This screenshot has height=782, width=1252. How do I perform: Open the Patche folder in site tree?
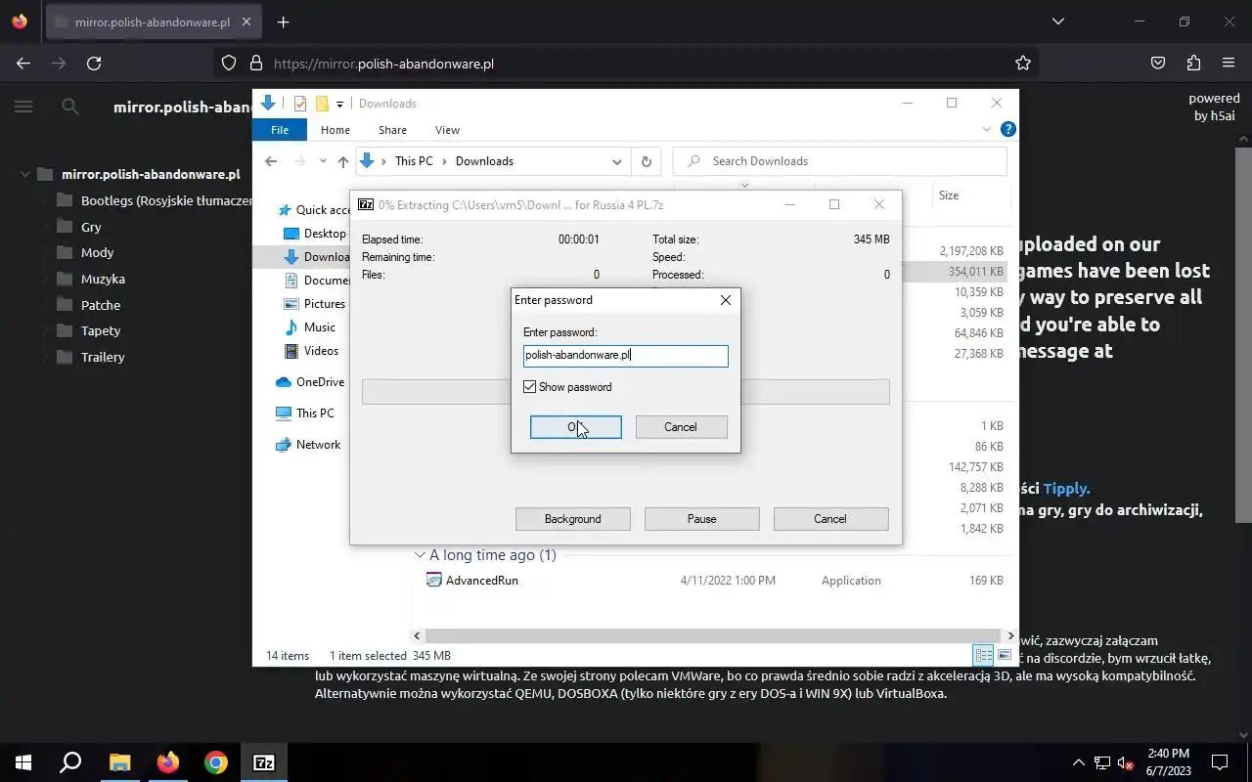[x=101, y=305]
